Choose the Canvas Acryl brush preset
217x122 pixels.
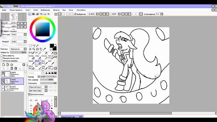pyautogui.click(x=51, y=57)
